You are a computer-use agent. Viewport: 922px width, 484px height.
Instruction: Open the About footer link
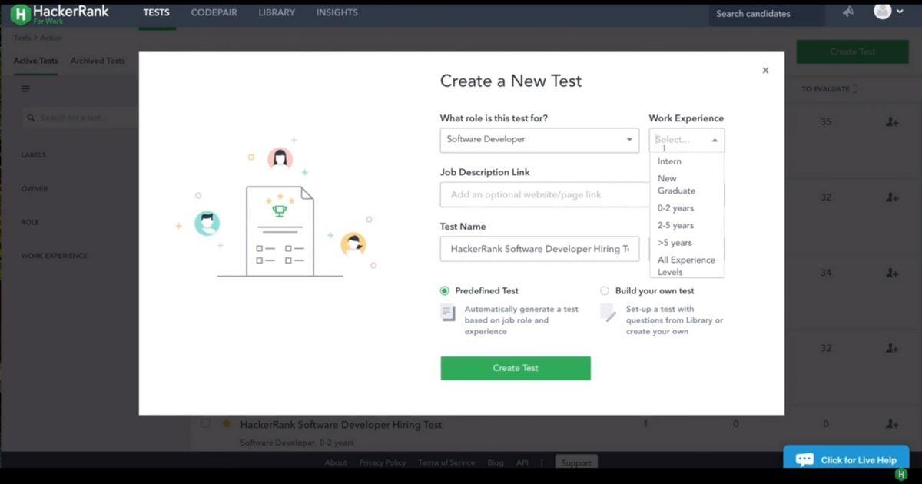pyautogui.click(x=336, y=462)
